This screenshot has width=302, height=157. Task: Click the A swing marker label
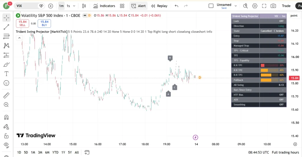click(x=168, y=94)
